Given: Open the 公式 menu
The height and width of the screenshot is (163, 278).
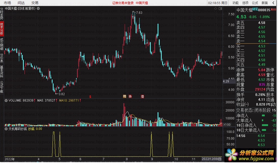Looking at the screenshot, I should (255, 3).
